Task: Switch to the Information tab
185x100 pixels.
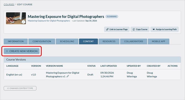Action: pyautogui.click(x=16, y=41)
